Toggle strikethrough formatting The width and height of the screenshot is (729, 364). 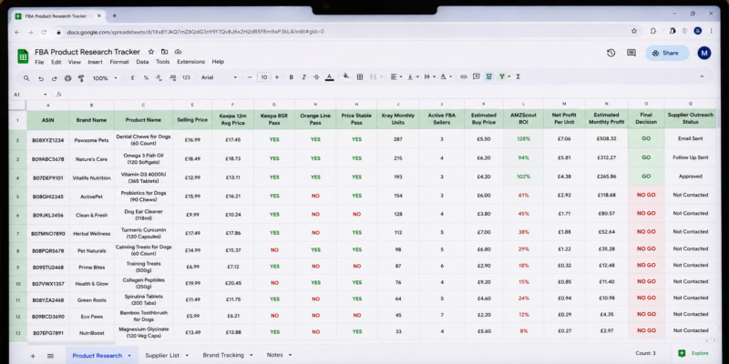pyautogui.click(x=316, y=77)
